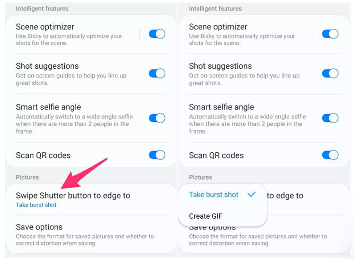Image resolution: width=354 pixels, height=260 pixels.
Task: Toggle Scene optimizer switch in right screenshot
Action: 330,34
